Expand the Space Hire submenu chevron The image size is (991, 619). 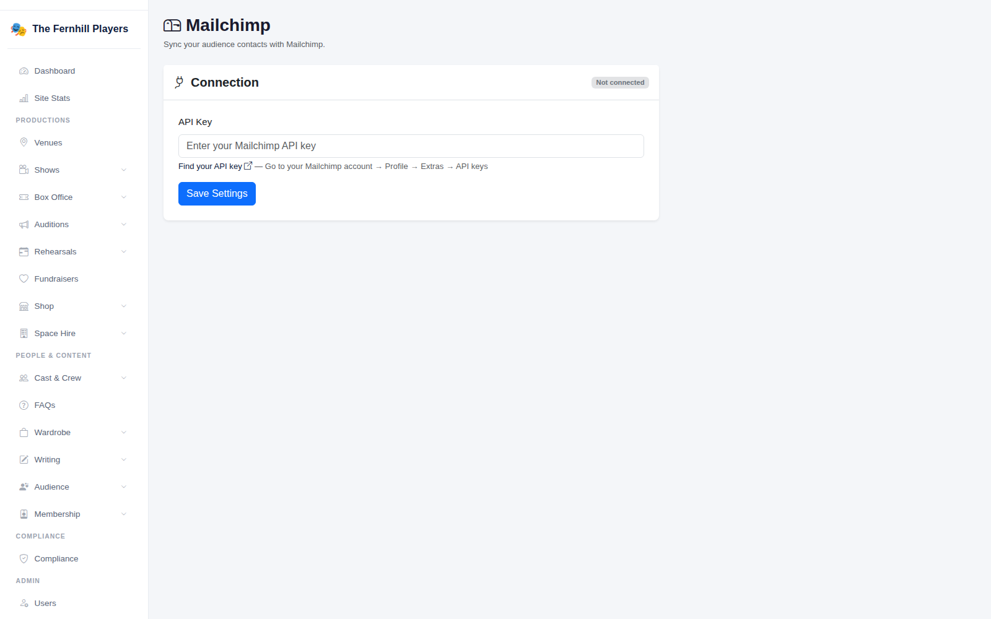point(124,334)
